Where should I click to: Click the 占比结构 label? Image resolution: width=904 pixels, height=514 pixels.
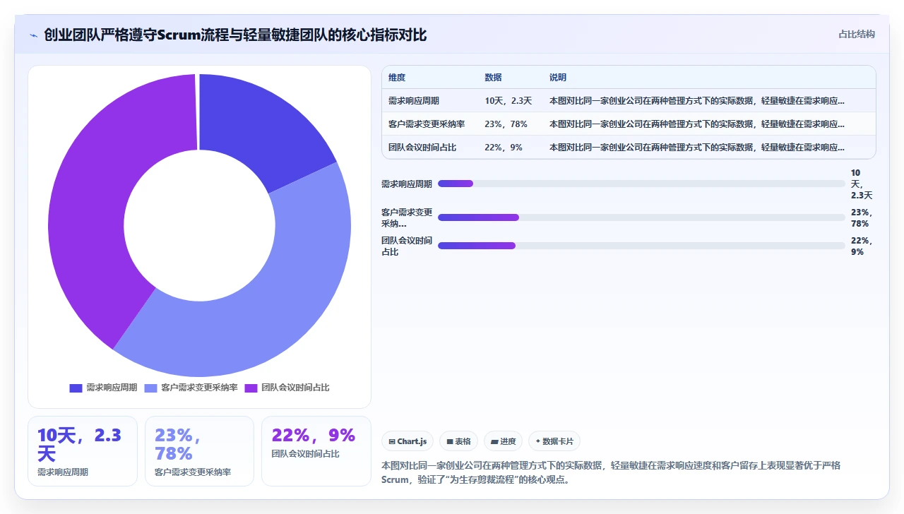857,34
